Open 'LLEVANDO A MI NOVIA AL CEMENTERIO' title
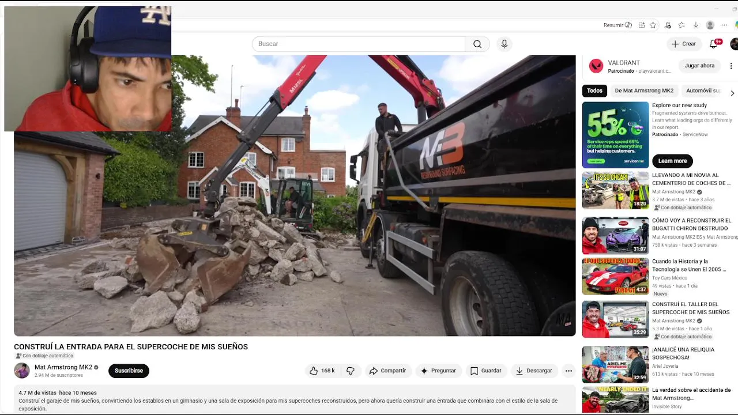The height and width of the screenshot is (415, 738). (x=691, y=179)
